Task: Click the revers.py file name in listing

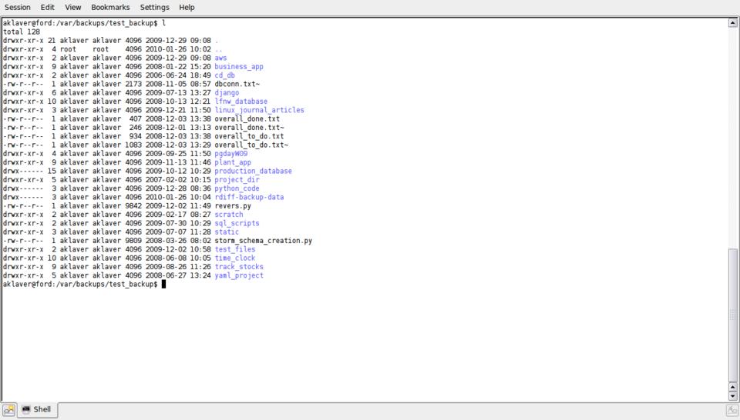Action: [x=232, y=206]
